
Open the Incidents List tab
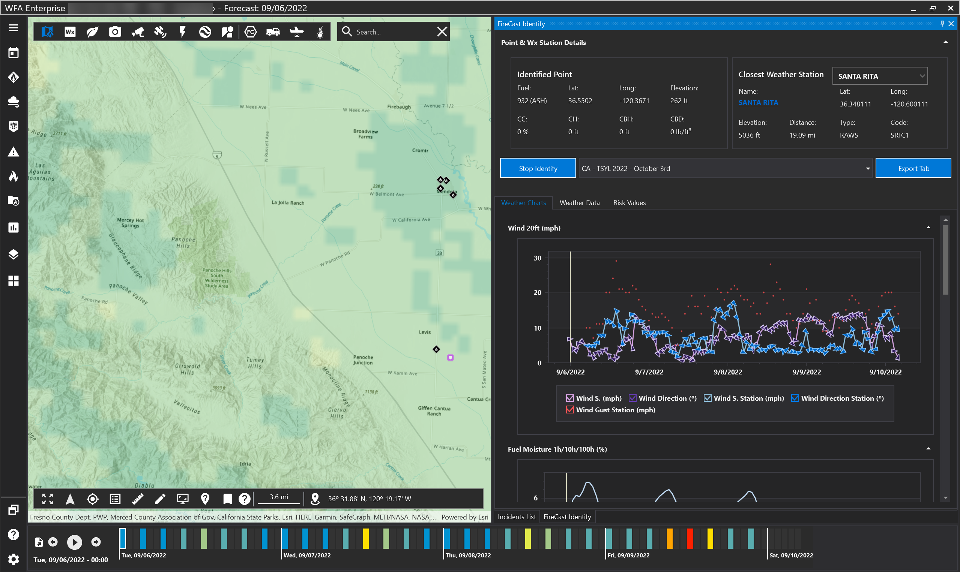[x=517, y=517]
